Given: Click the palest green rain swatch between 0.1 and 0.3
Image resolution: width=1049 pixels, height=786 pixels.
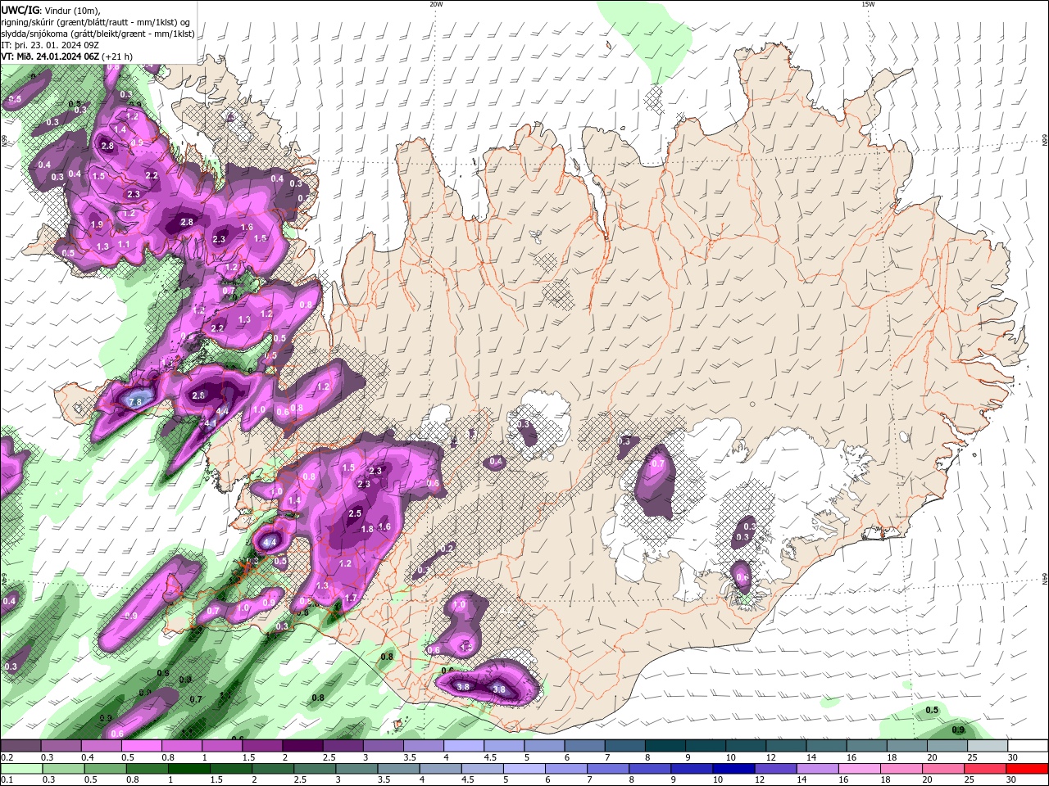Looking at the screenshot, I should tap(20, 768).
